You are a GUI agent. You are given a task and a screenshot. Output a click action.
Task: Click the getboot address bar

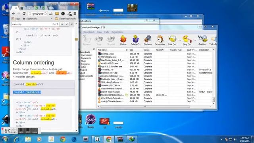click(x=38, y=14)
